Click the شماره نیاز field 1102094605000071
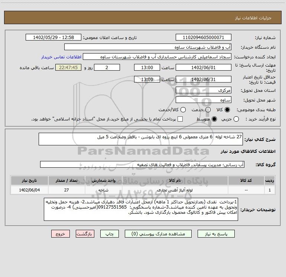 204,37
